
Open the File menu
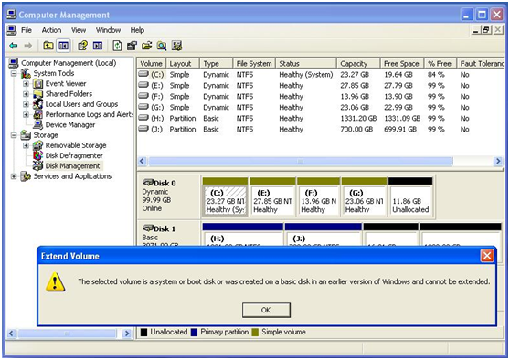27,30
